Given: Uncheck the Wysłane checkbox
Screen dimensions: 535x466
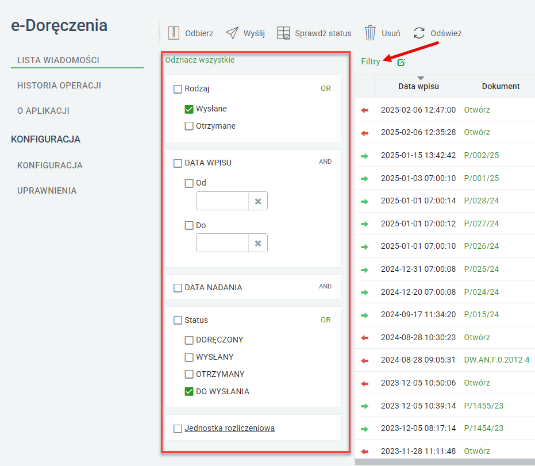Looking at the screenshot, I should click(x=189, y=109).
